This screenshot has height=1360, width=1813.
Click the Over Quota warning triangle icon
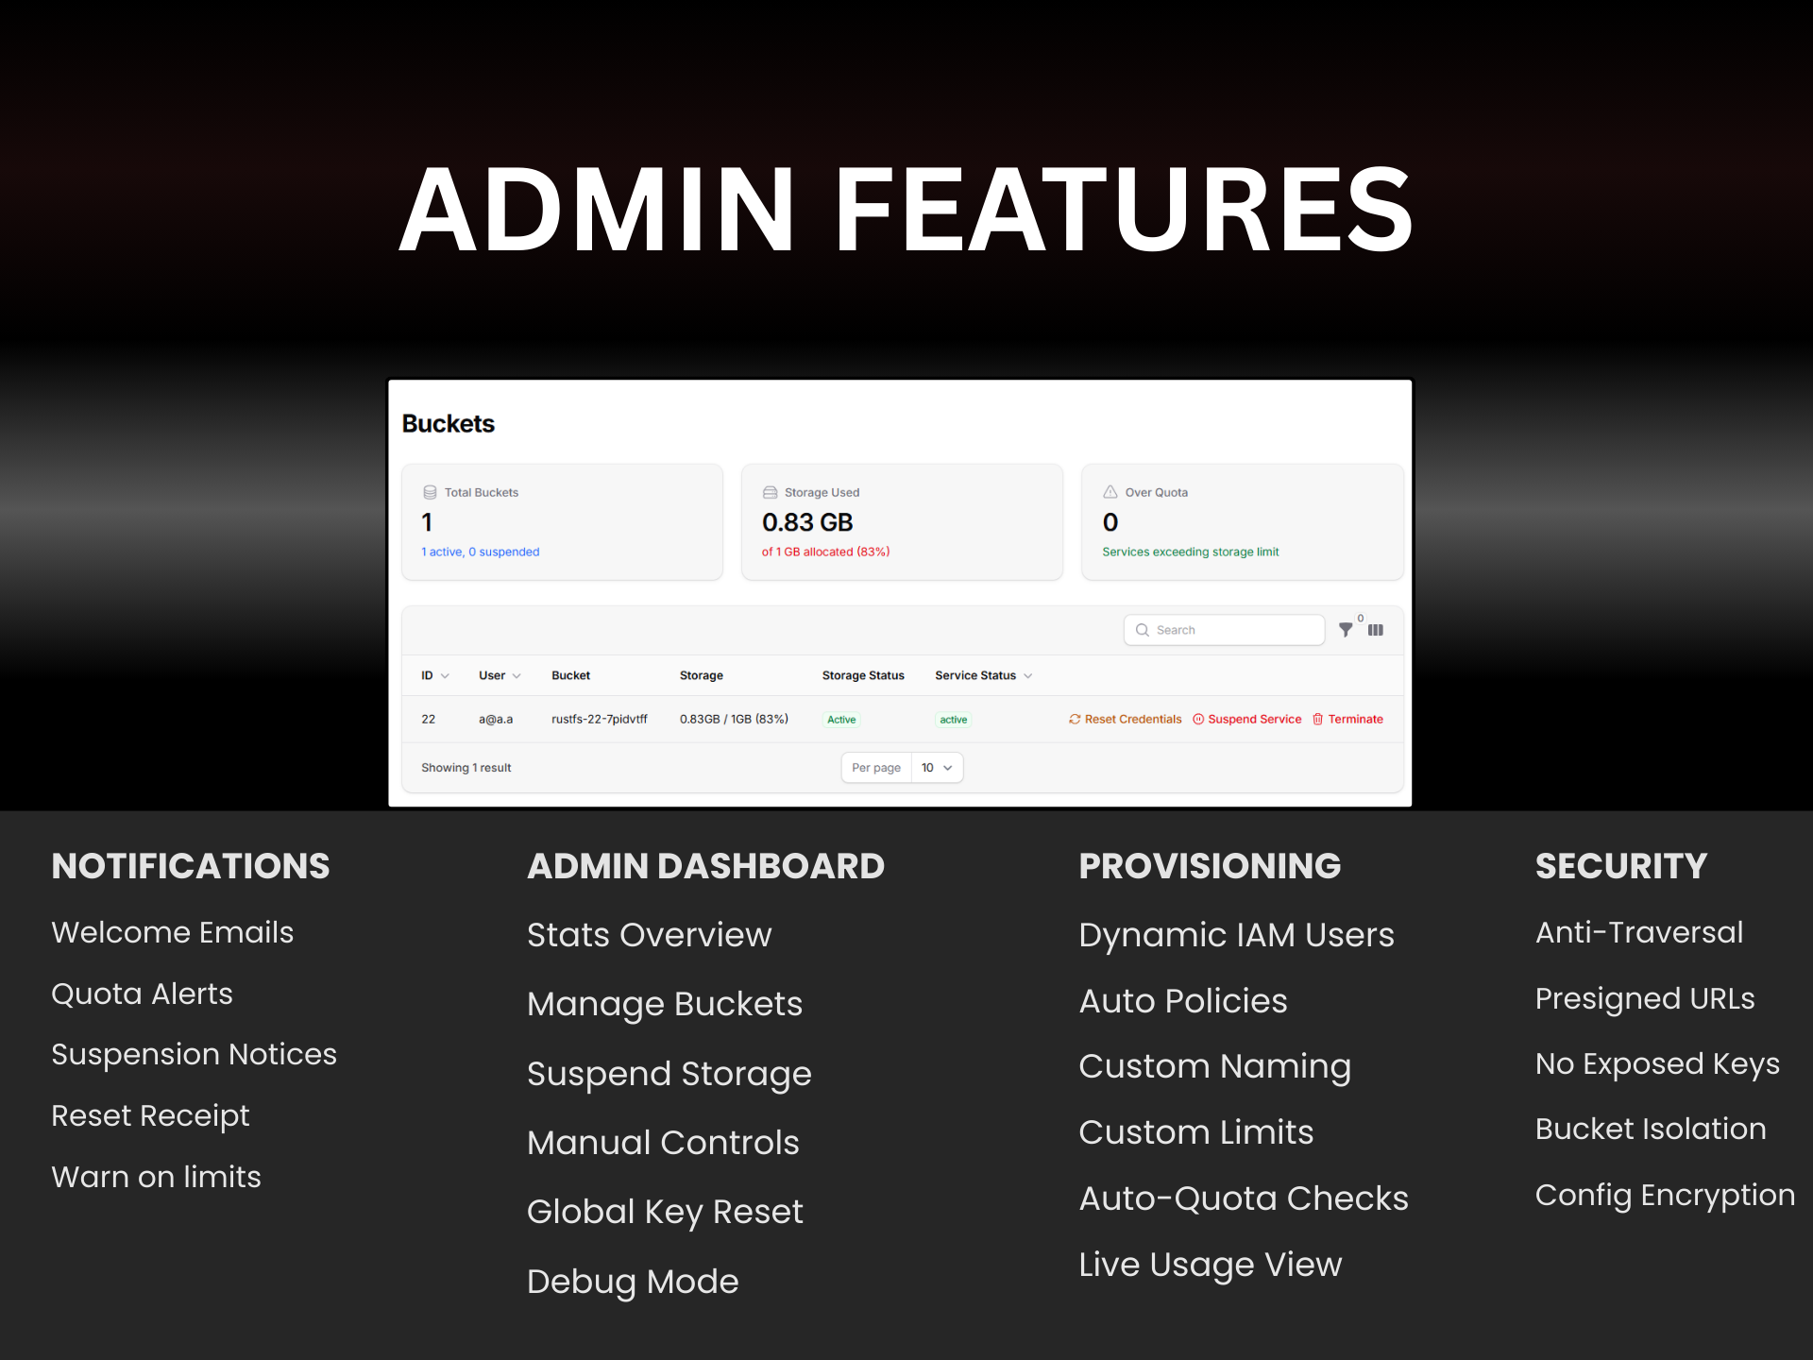[1110, 492]
